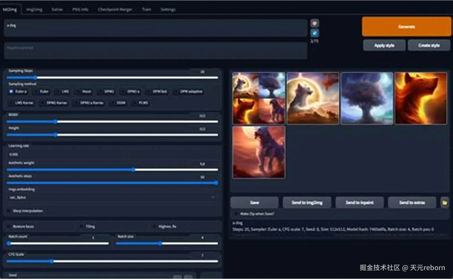This screenshot has height=279, width=453.
Task: Choose the LMS sampling method
Action: (x=62, y=91)
